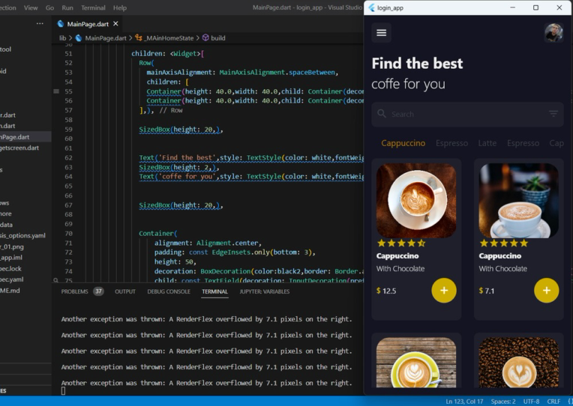
Task: Open the sidebar more actions ellipsis
Action: pos(40,24)
